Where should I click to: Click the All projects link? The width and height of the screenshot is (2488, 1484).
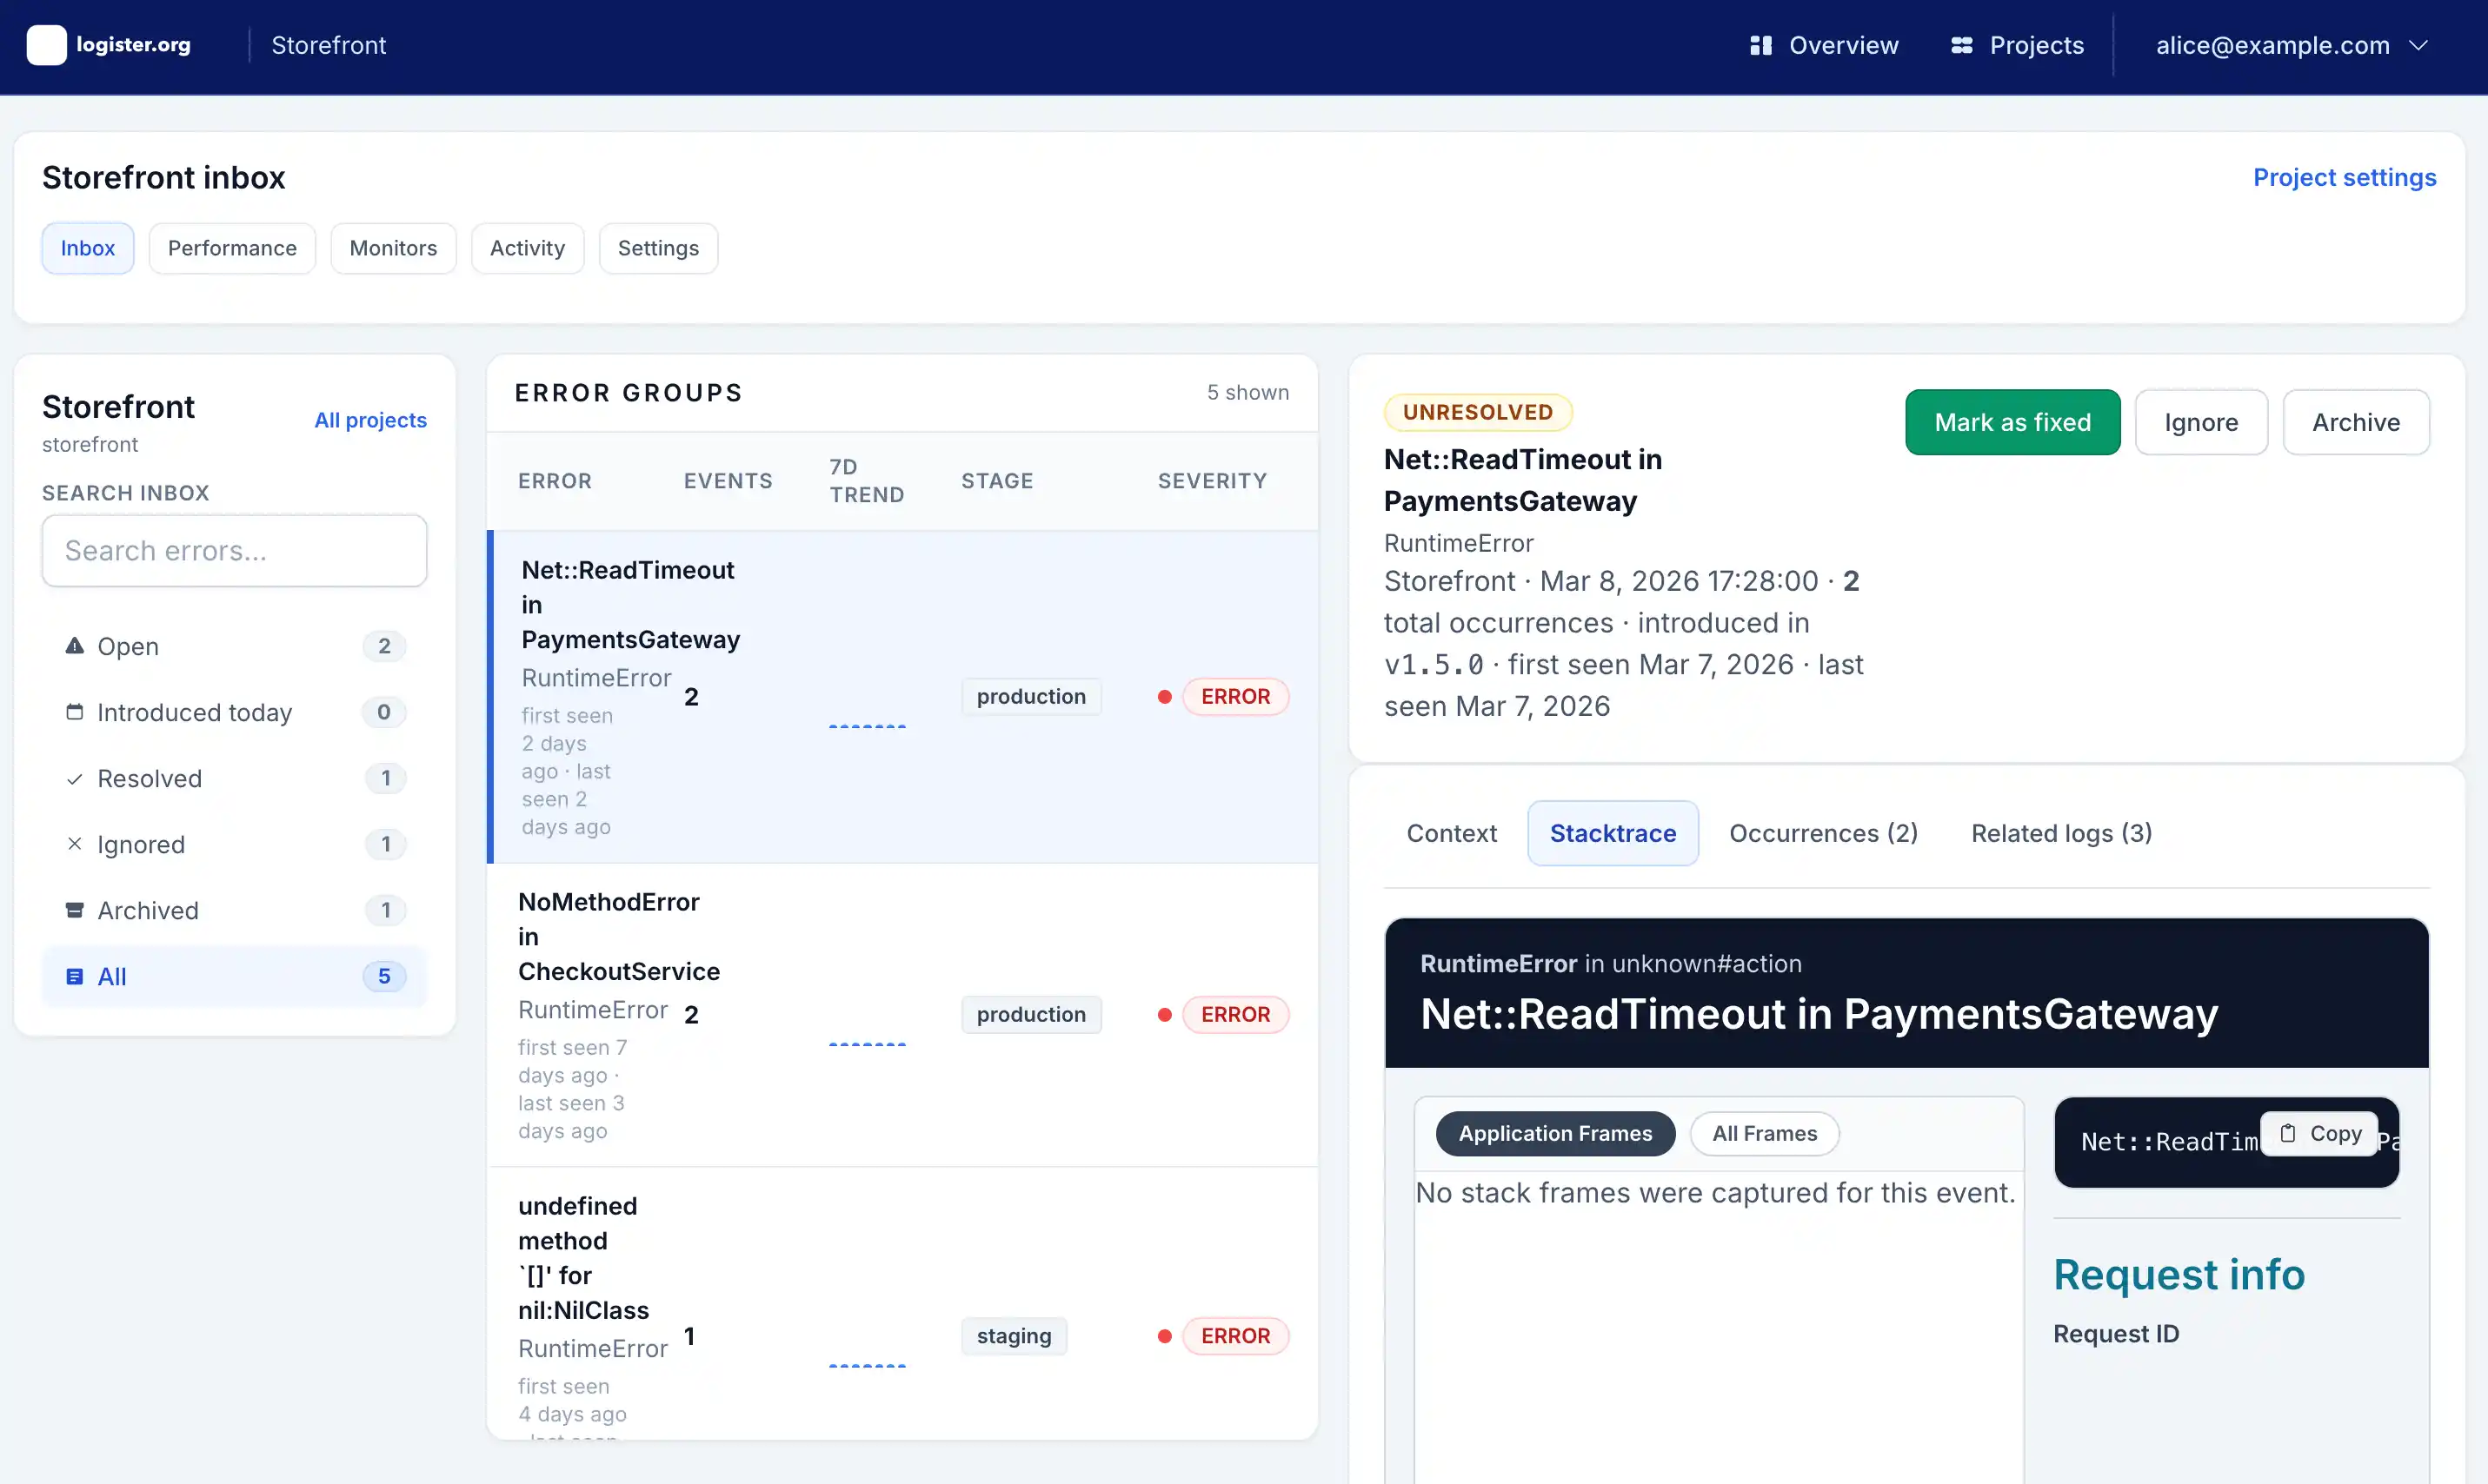[370, 420]
